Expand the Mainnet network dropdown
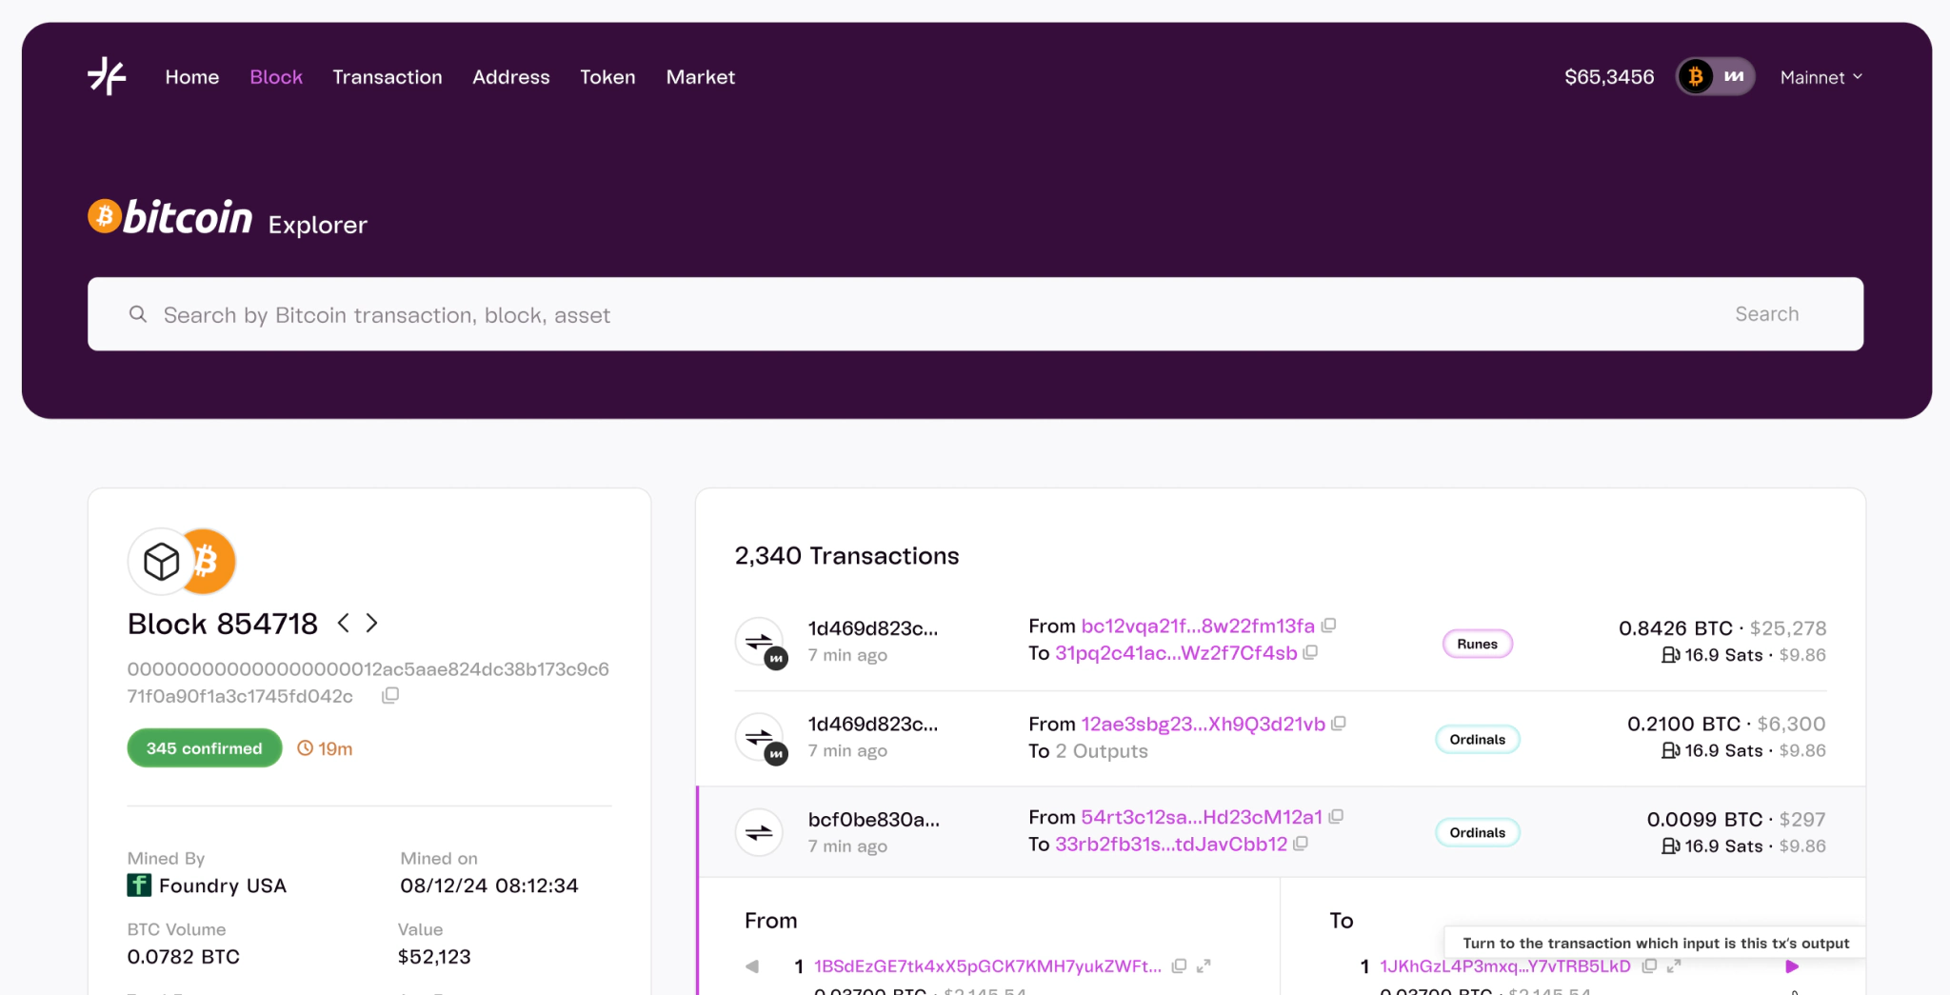The height and width of the screenshot is (995, 1950). [x=1821, y=77]
